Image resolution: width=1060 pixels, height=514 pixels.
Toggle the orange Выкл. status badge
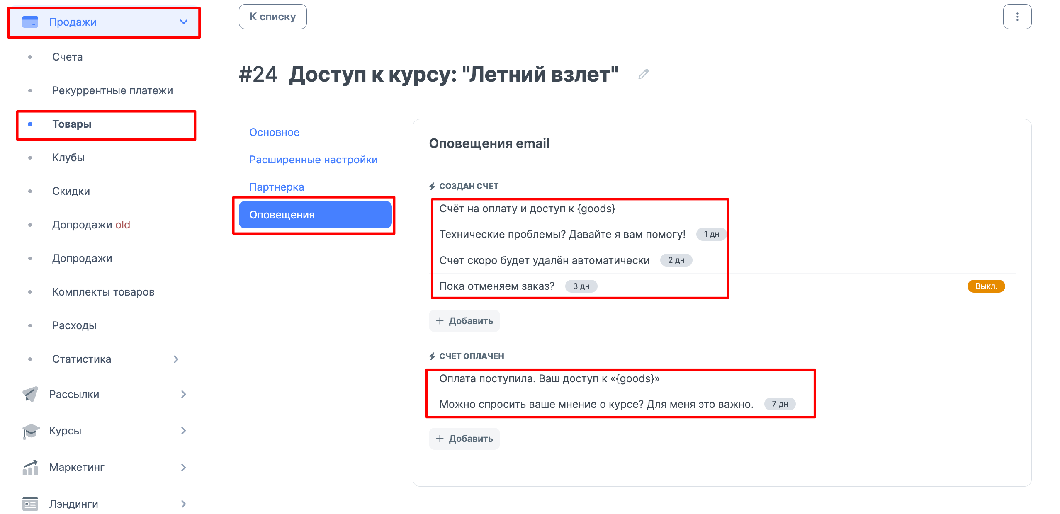pyautogui.click(x=986, y=286)
